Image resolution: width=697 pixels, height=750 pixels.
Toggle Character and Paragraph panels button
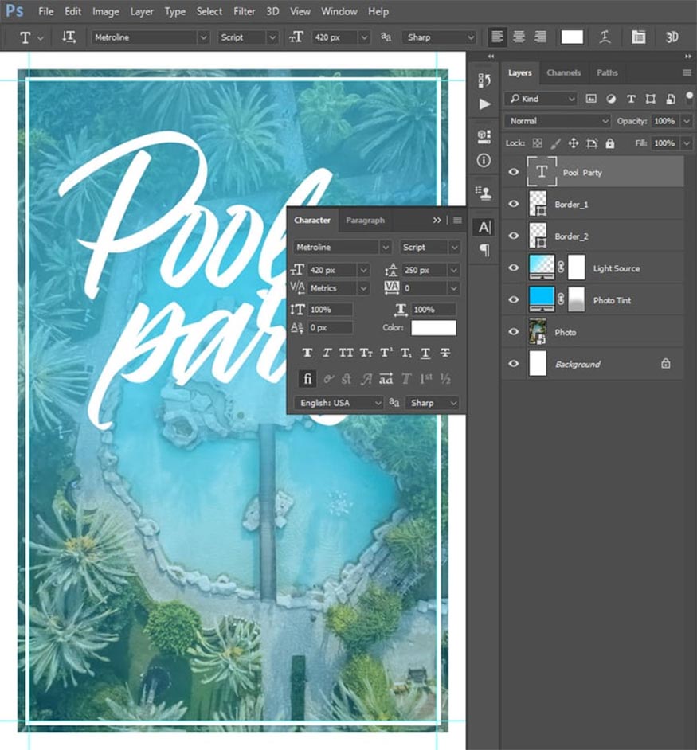coord(638,37)
